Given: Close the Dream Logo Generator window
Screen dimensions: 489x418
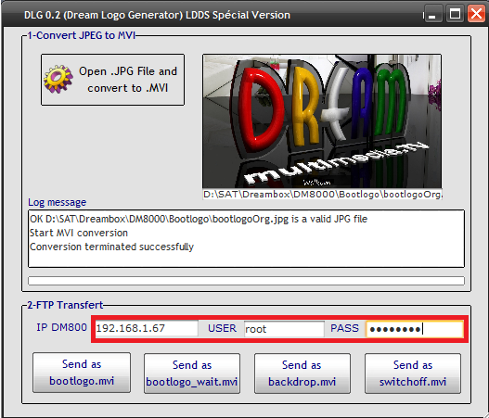Looking at the screenshot, I should (x=476, y=14).
